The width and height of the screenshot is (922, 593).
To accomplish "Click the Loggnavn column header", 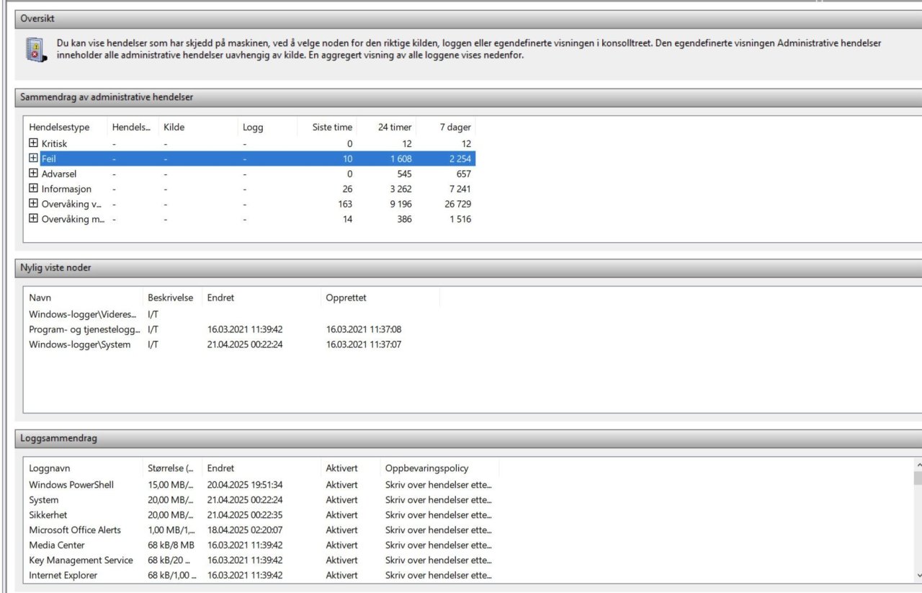I will click(50, 468).
